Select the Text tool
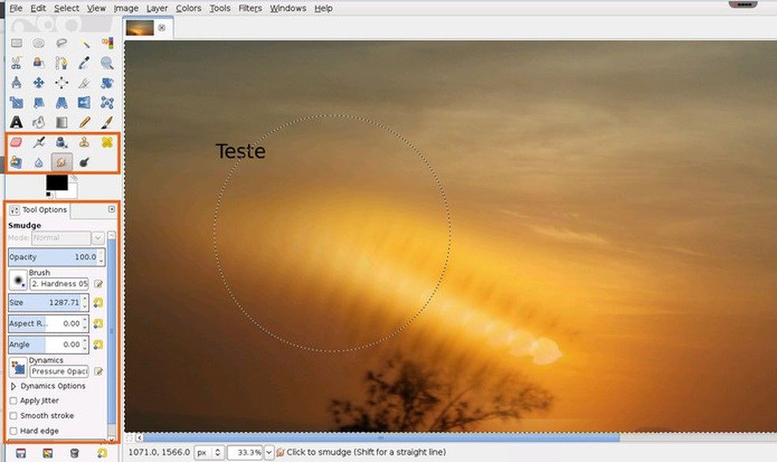777x462 pixels. (17, 122)
